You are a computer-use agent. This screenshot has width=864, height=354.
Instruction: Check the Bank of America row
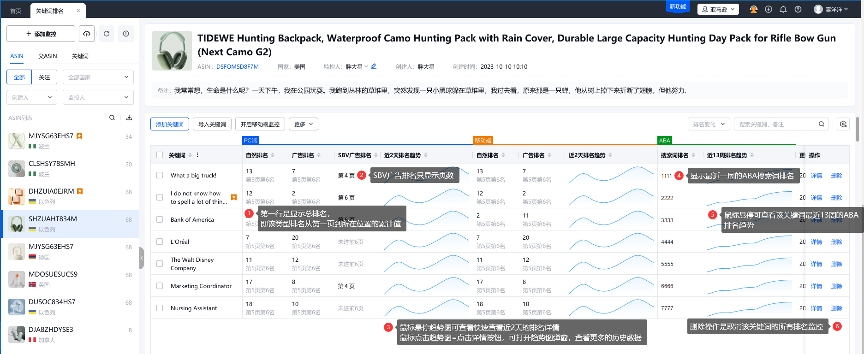[x=160, y=219]
